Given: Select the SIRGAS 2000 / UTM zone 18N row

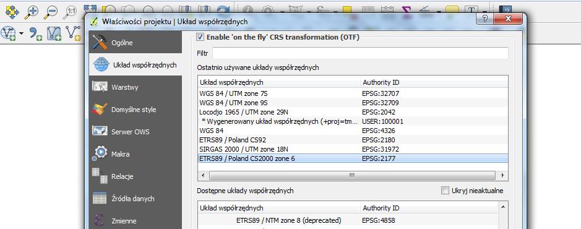Looking at the screenshot, I should pyautogui.click(x=353, y=149).
